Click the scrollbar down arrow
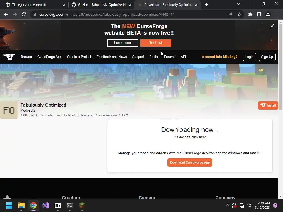The height and width of the screenshot is (212, 283). tap(281, 196)
